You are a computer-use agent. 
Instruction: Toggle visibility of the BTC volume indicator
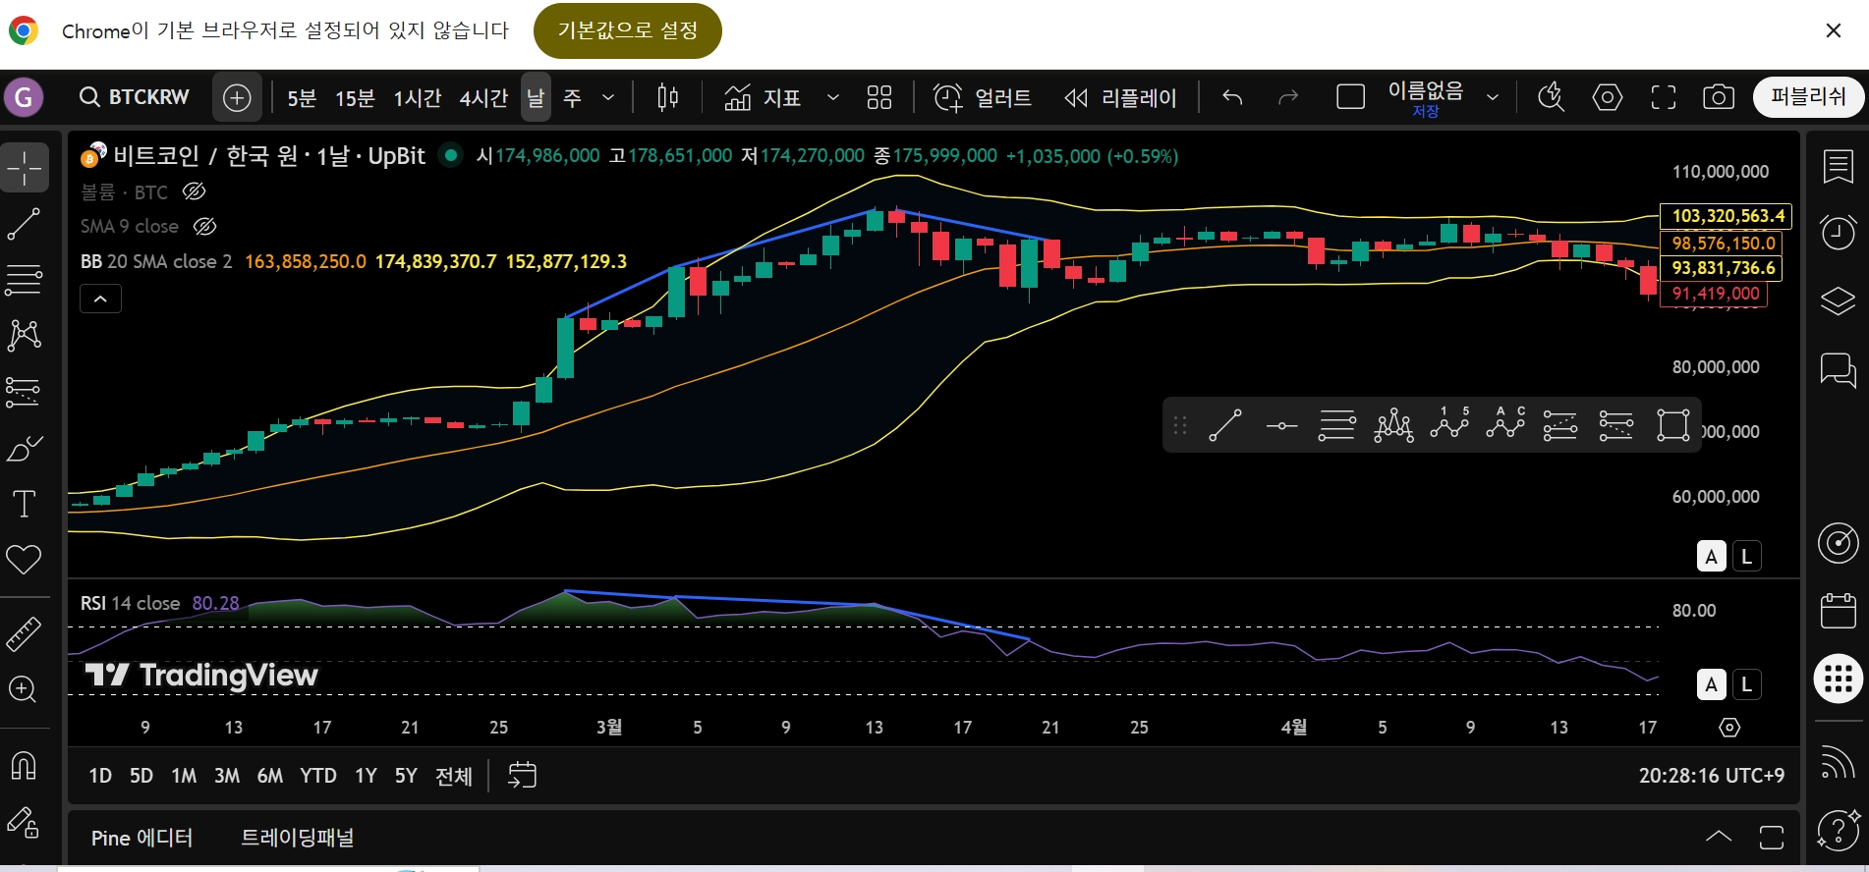[x=195, y=191]
